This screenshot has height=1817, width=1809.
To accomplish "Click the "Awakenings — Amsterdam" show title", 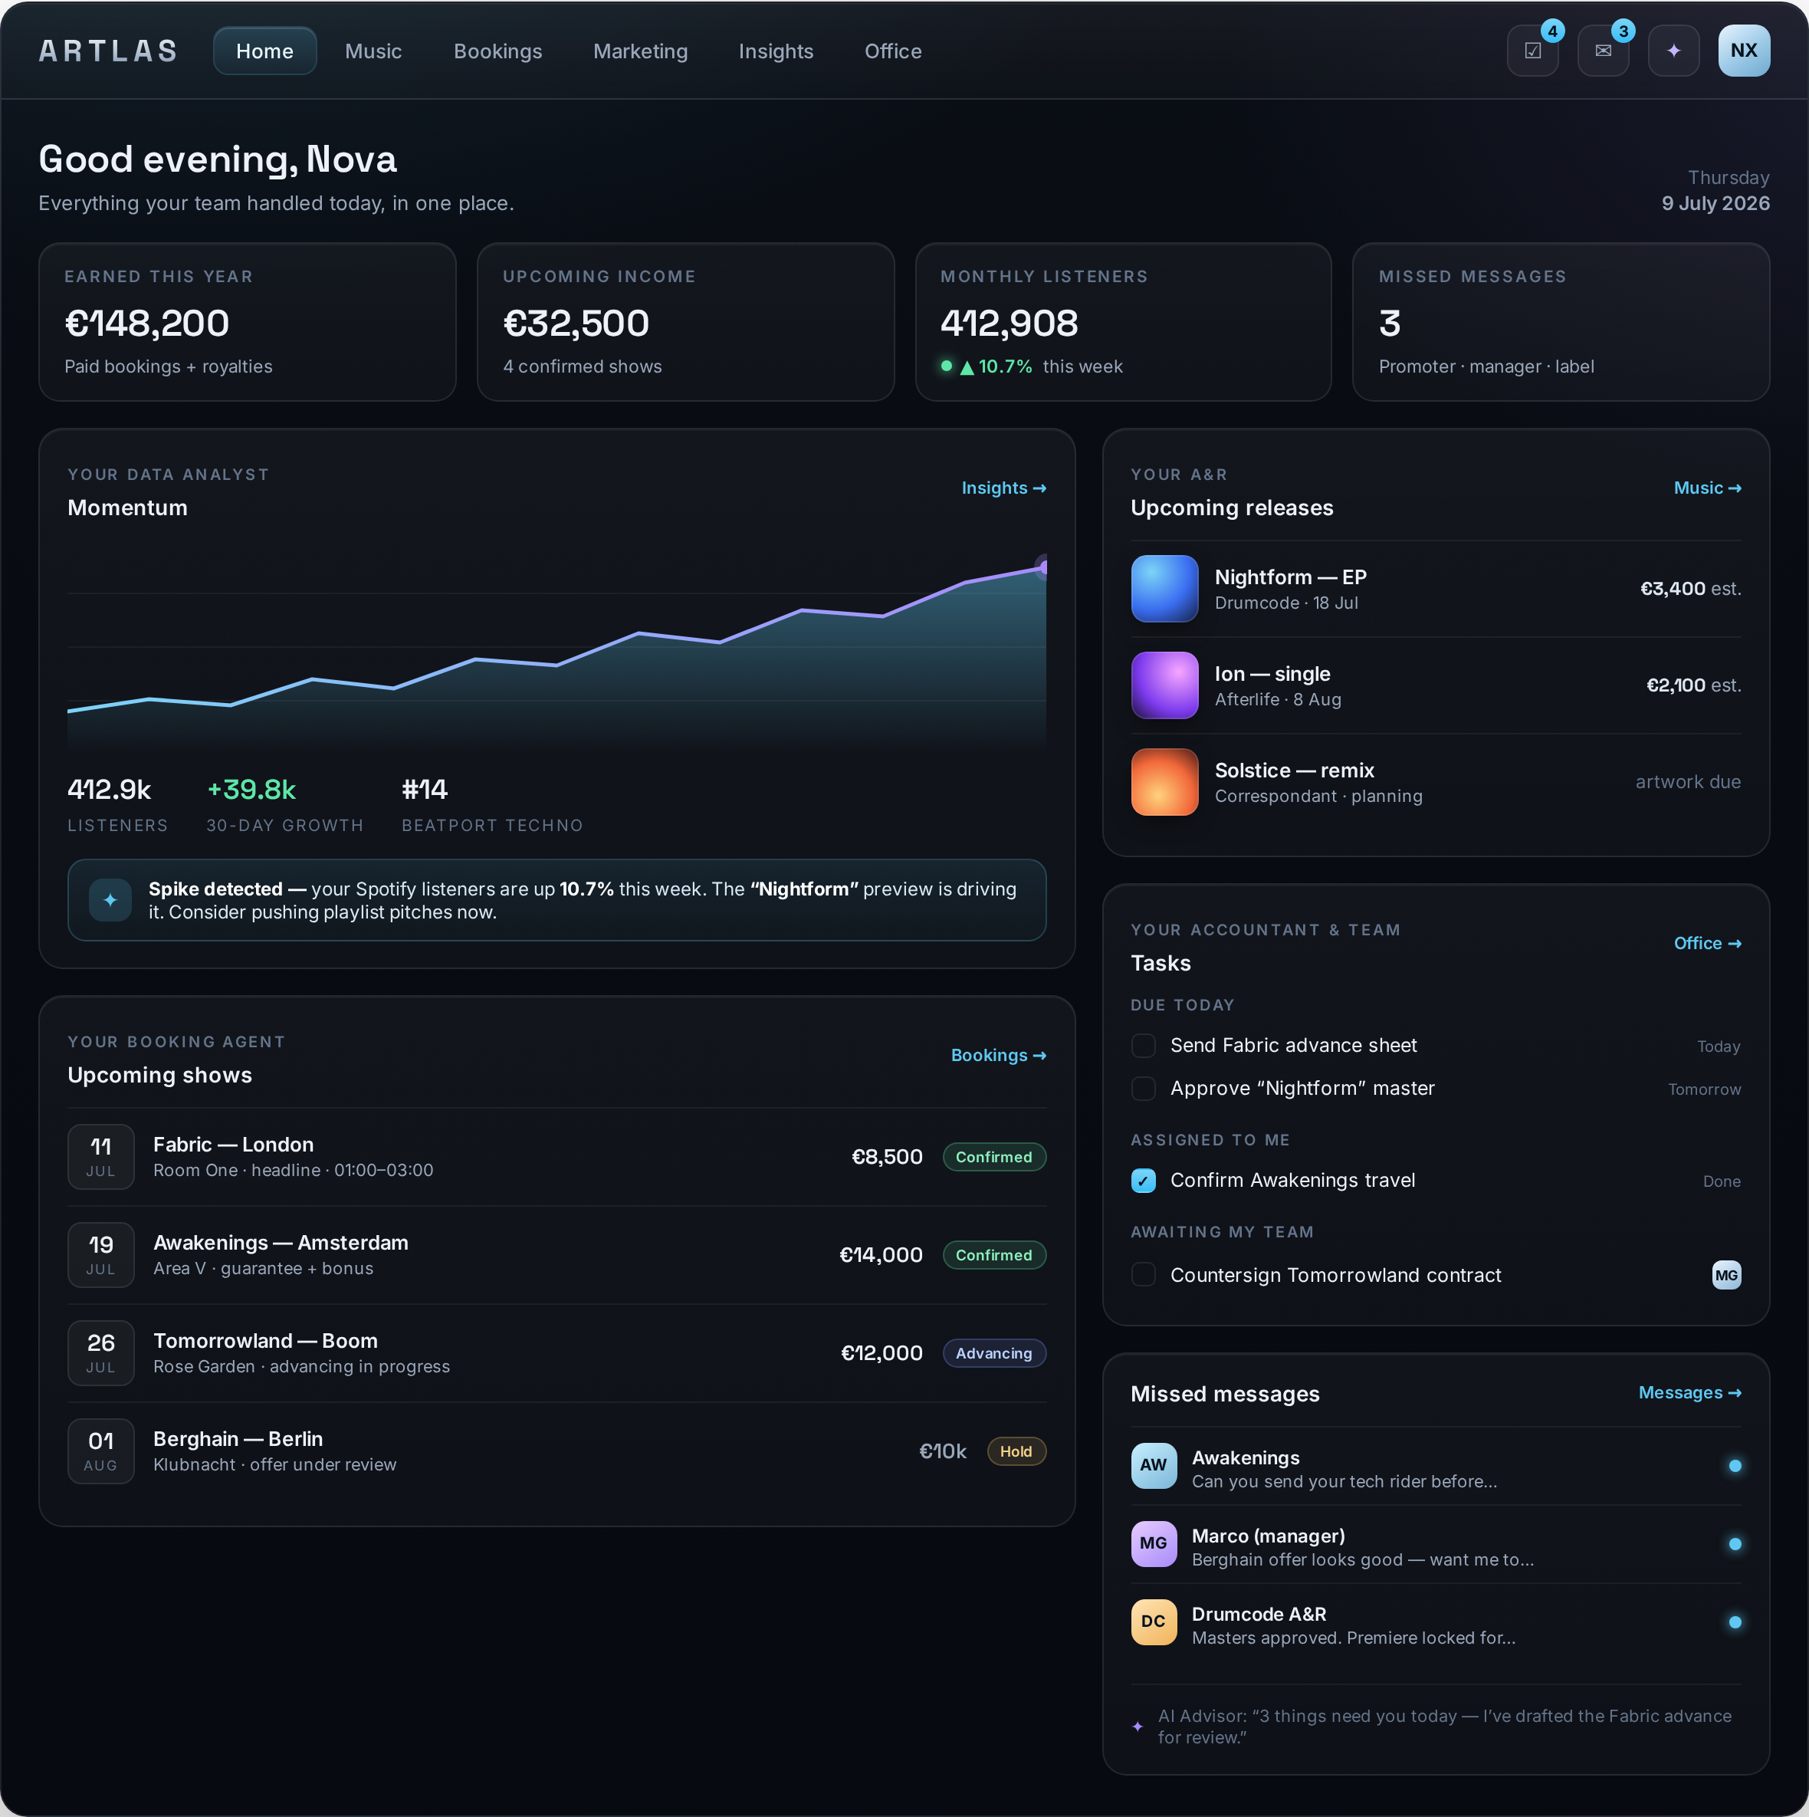I will pyautogui.click(x=281, y=1242).
